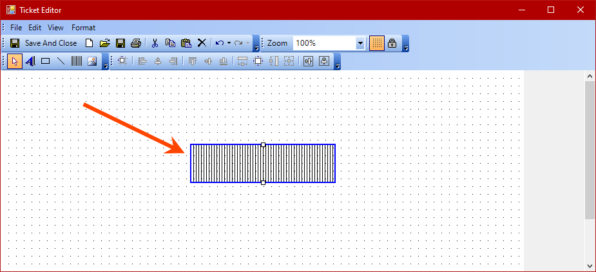
Task: Maximize the Ticket Editor window
Action: point(550,10)
